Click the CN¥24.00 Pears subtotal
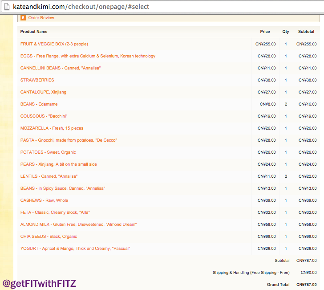This screenshot has height=290, width=324. pos(308,164)
